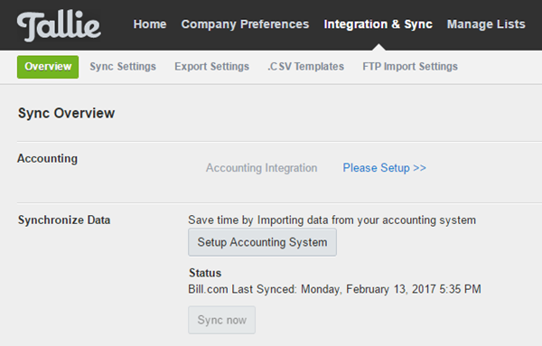This screenshot has width=542, height=346.
Task: Open Manage Lists menu
Action: [x=486, y=24]
